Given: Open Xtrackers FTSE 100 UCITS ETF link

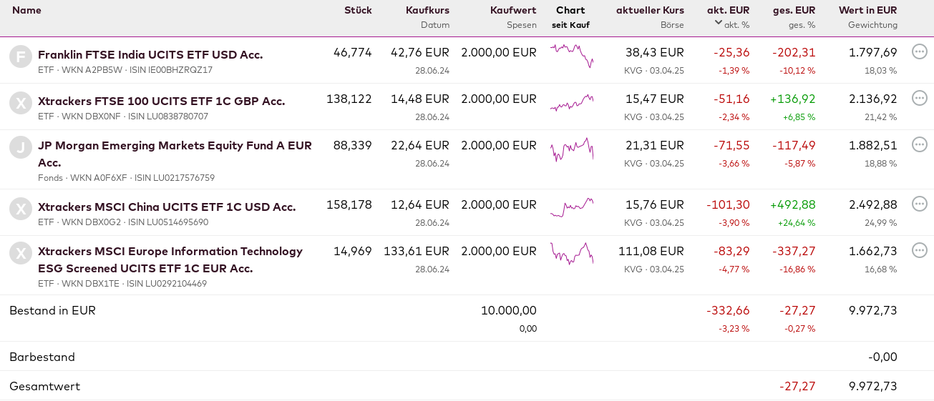Looking at the screenshot, I should pos(161,101).
